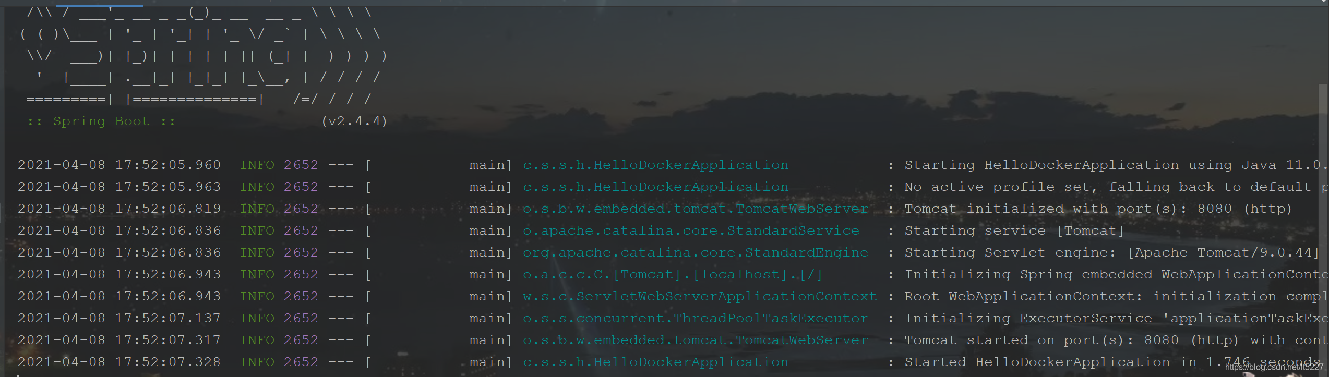Click message 'Starting service [Tomcat]'
1329x377 pixels.
[1014, 231]
